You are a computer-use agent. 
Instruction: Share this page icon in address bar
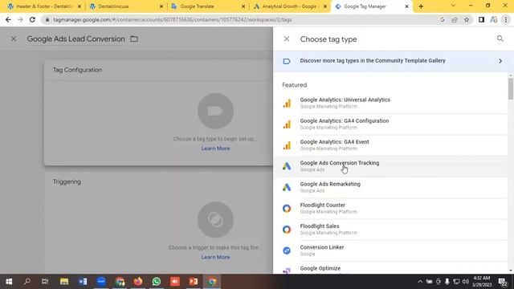pyautogui.click(x=455, y=19)
